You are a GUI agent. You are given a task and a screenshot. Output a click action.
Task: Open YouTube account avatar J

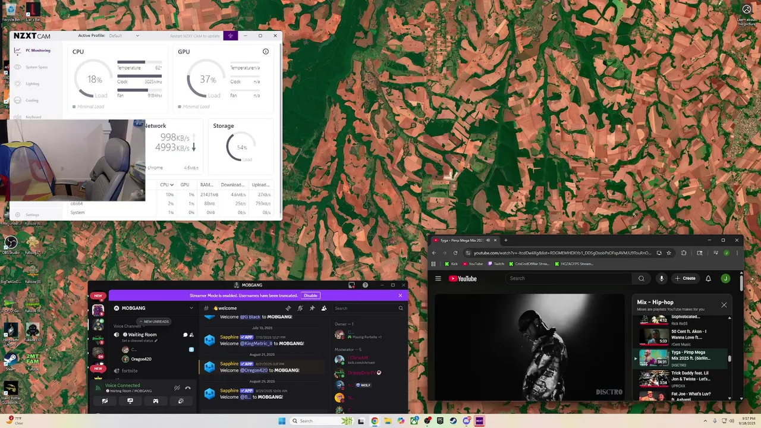point(725,278)
